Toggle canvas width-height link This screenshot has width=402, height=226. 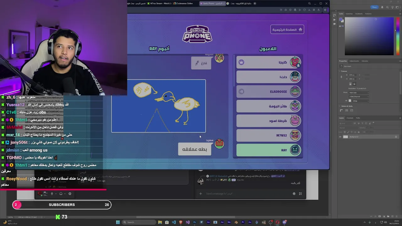pyautogui.click(x=341, y=77)
